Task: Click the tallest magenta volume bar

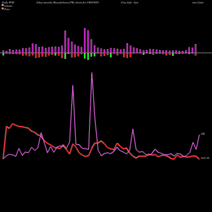Action: tap(85, 40)
